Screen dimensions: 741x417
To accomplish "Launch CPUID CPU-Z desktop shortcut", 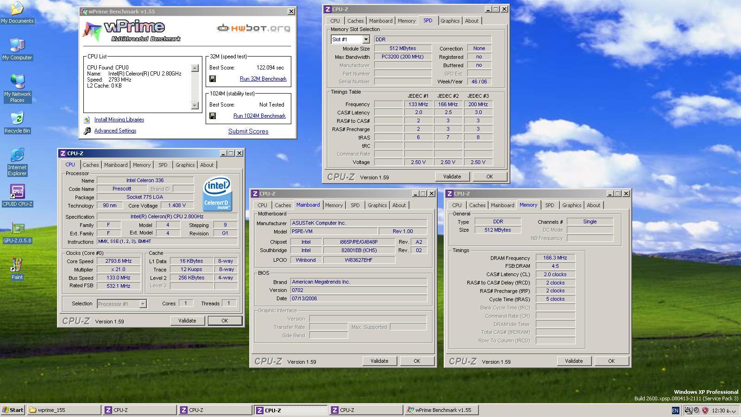I will click(x=17, y=195).
